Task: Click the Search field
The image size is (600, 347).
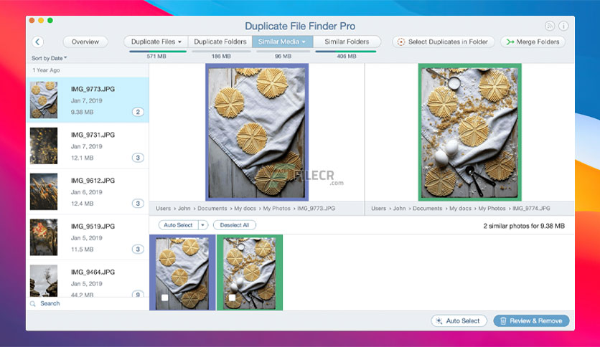Action: click(88, 303)
